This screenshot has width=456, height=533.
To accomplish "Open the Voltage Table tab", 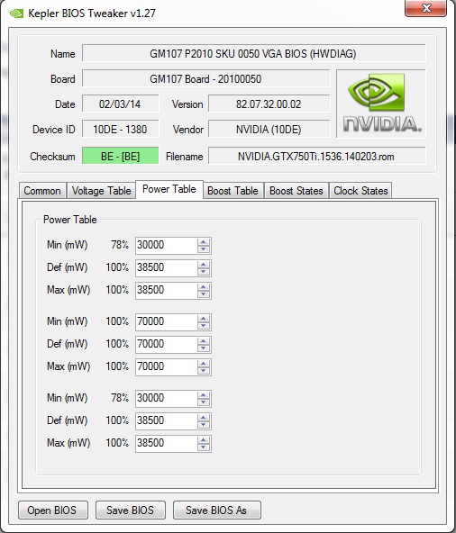I will (x=101, y=191).
